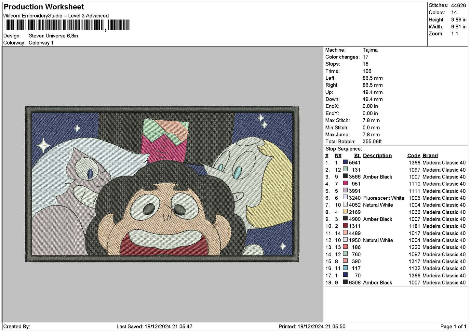Select the mint green swatch beside 131 stitches

point(345,169)
